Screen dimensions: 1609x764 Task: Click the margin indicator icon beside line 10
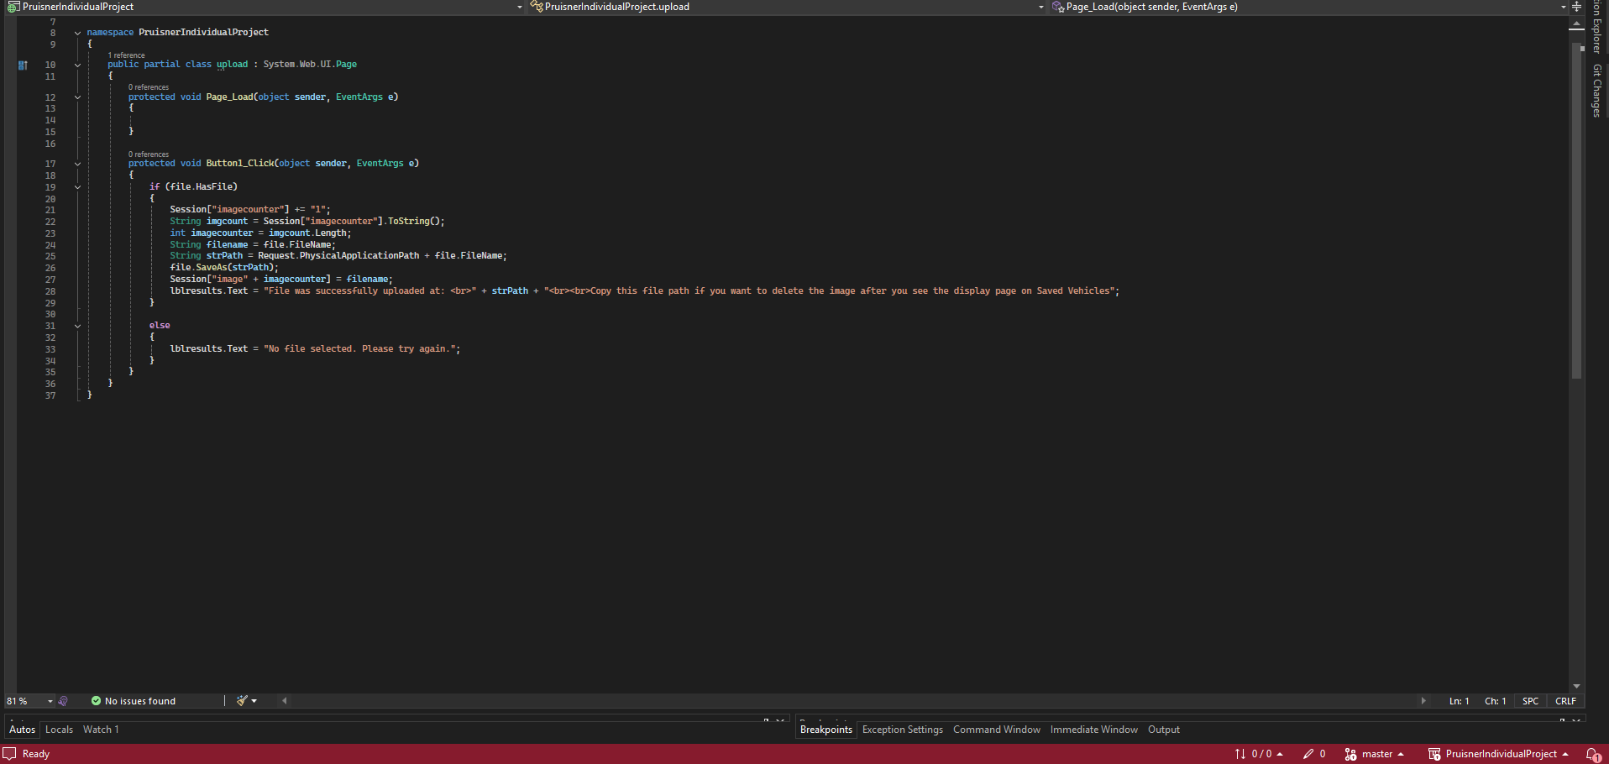(x=23, y=65)
